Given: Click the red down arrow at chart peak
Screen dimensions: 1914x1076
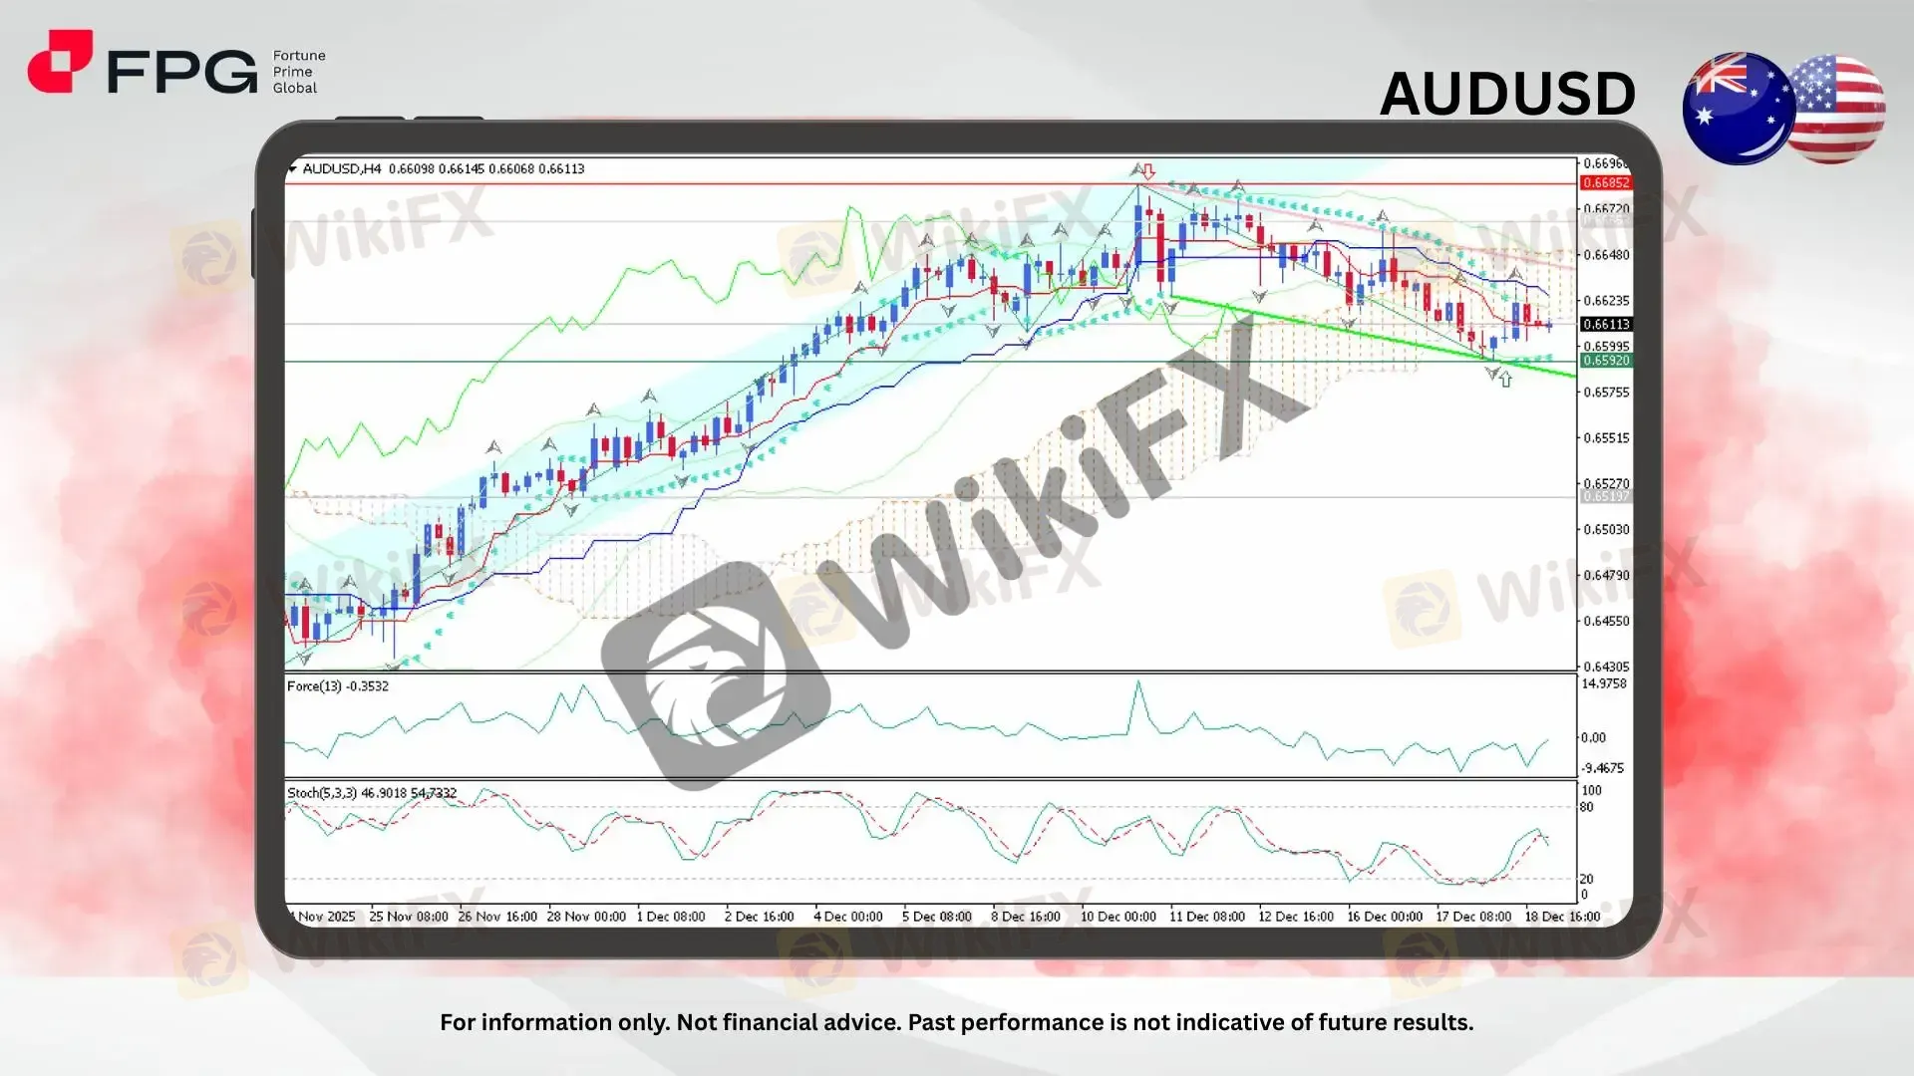Looking at the screenshot, I should coord(1148,171).
